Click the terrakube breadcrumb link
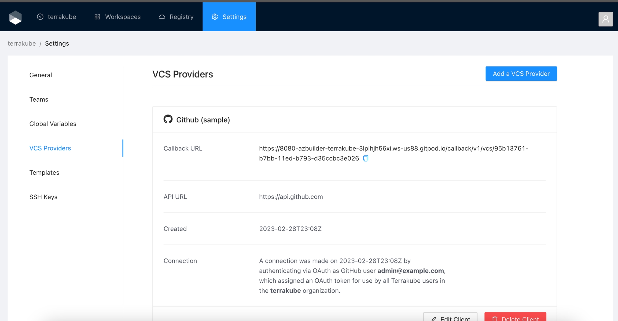This screenshot has width=618, height=321. click(22, 43)
